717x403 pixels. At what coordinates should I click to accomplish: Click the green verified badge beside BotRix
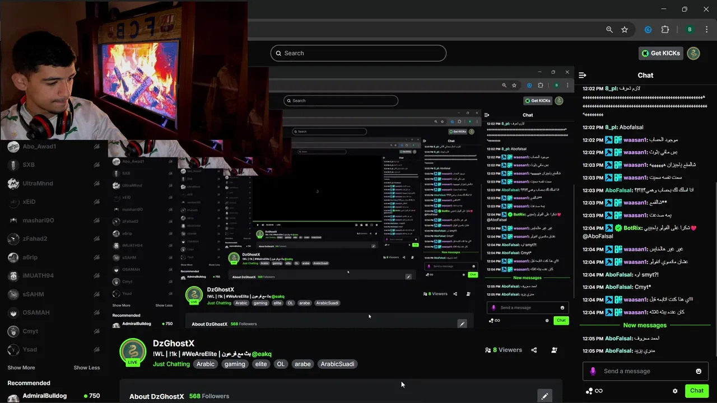pos(618,228)
